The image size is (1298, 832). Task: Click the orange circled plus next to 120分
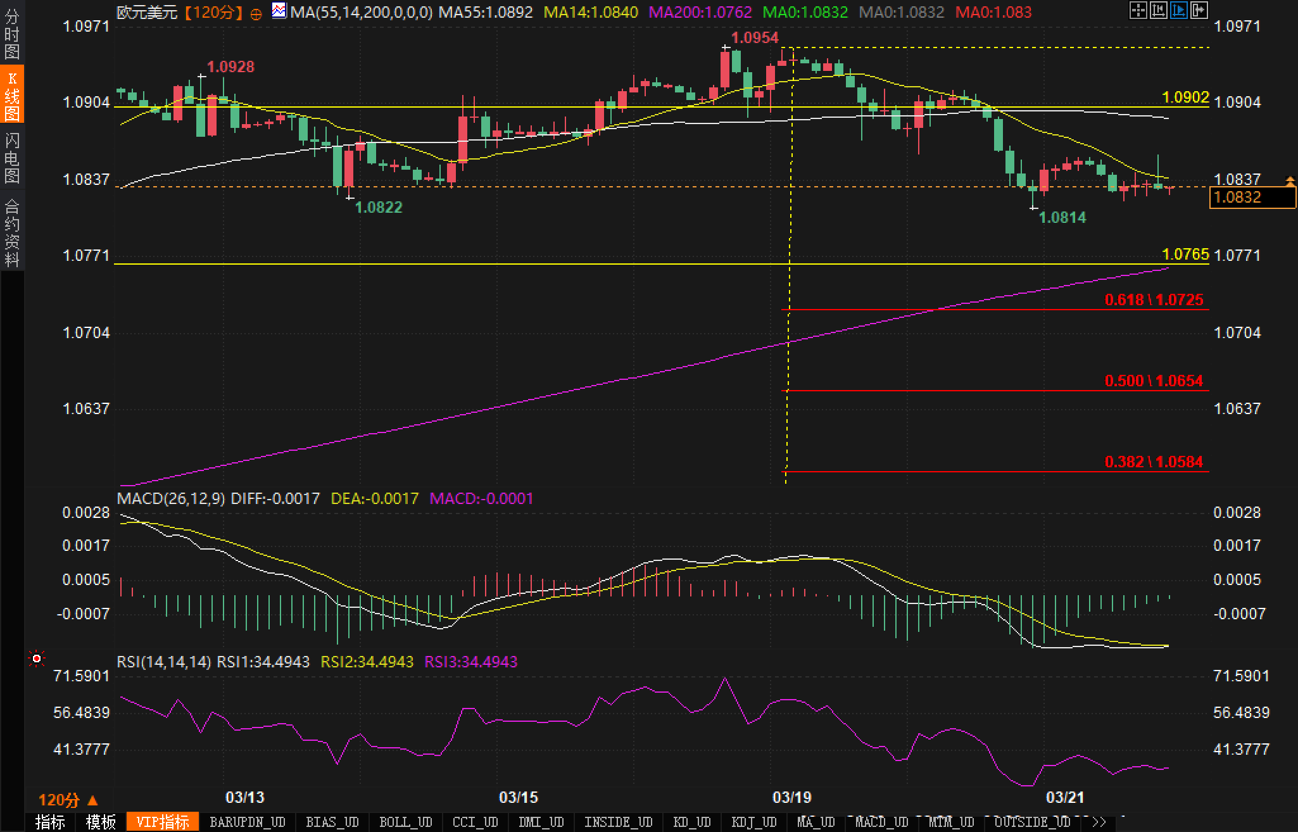coord(256,14)
